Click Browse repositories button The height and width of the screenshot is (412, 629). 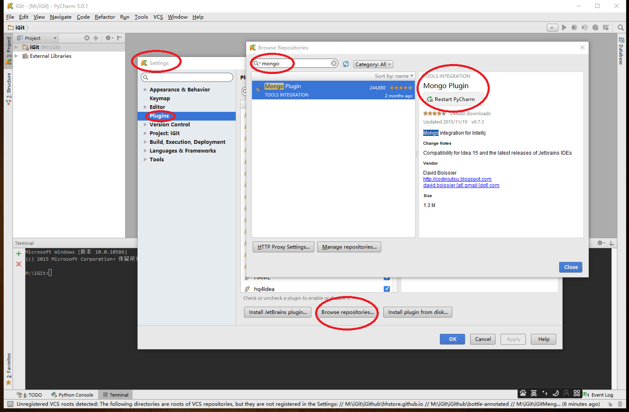click(348, 312)
